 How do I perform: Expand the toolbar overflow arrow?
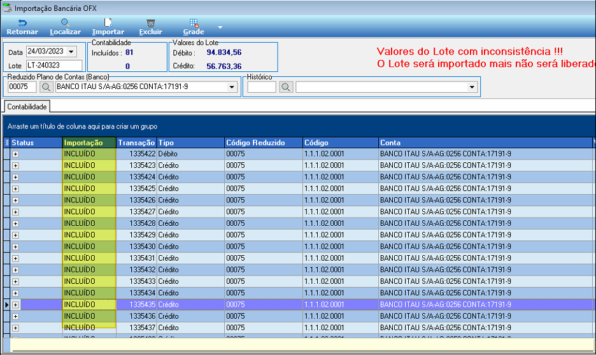(x=220, y=27)
